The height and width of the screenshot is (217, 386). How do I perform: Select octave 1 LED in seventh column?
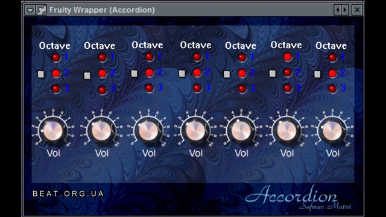click(x=332, y=58)
